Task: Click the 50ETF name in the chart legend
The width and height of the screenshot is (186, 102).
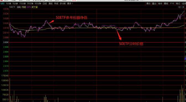Action: tap(12, 7)
